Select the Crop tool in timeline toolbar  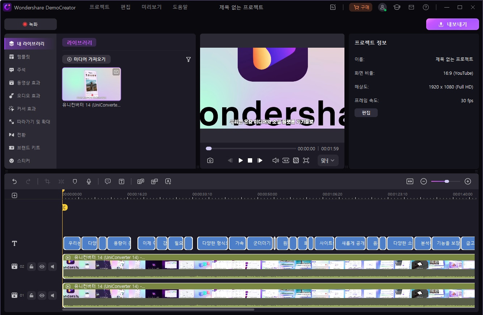pyautogui.click(x=47, y=182)
